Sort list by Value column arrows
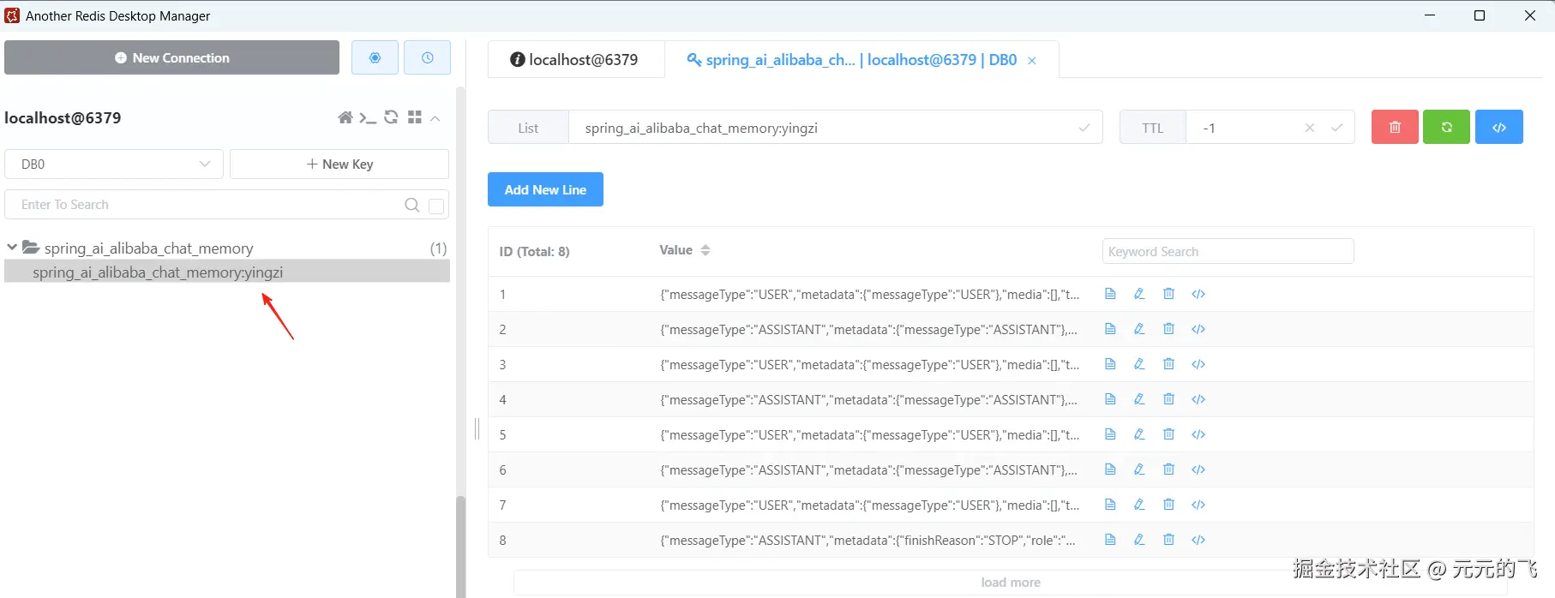Viewport: 1555px width, 598px height. pos(705,250)
